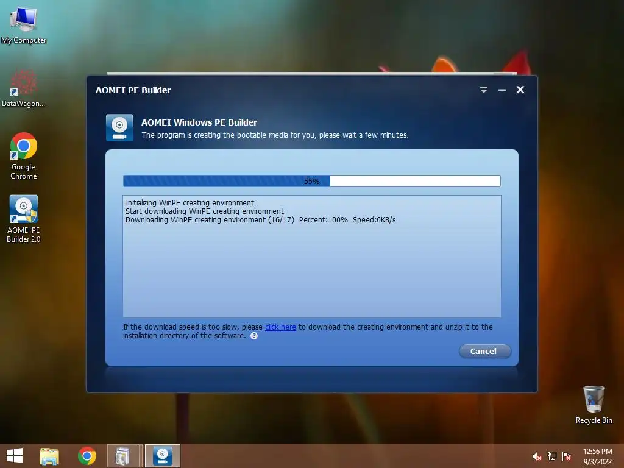The height and width of the screenshot is (468, 624).
Task: Click "Initializing WinPE creating environment" log line
Action: click(190, 202)
